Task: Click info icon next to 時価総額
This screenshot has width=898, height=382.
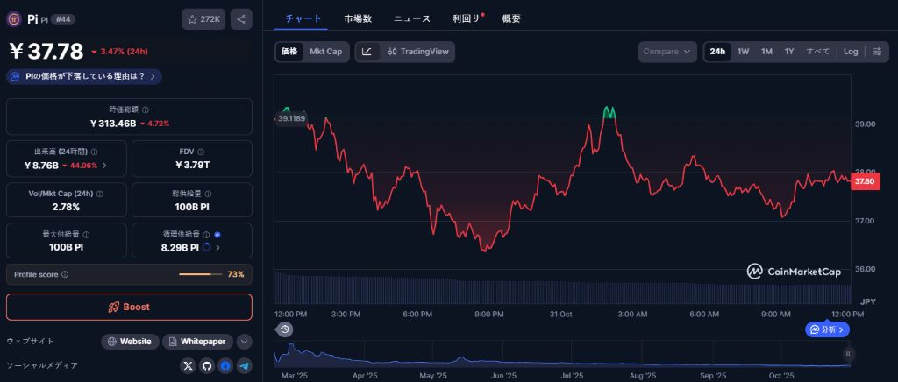Action: click(146, 110)
